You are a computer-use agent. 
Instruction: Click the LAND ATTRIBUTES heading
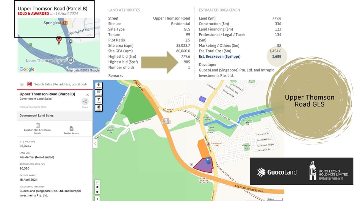[124, 10]
